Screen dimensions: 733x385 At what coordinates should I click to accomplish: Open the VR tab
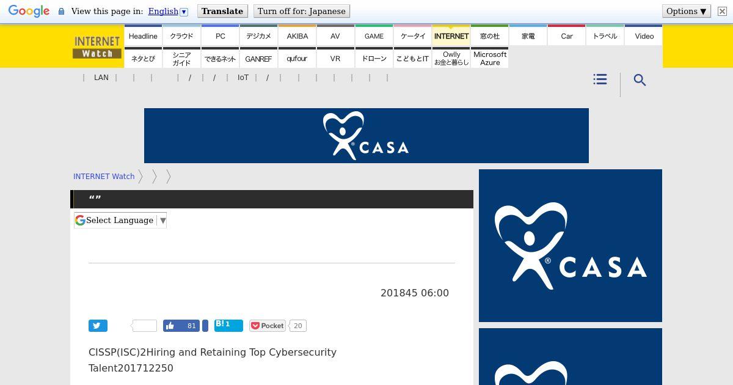click(x=335, y=58)
